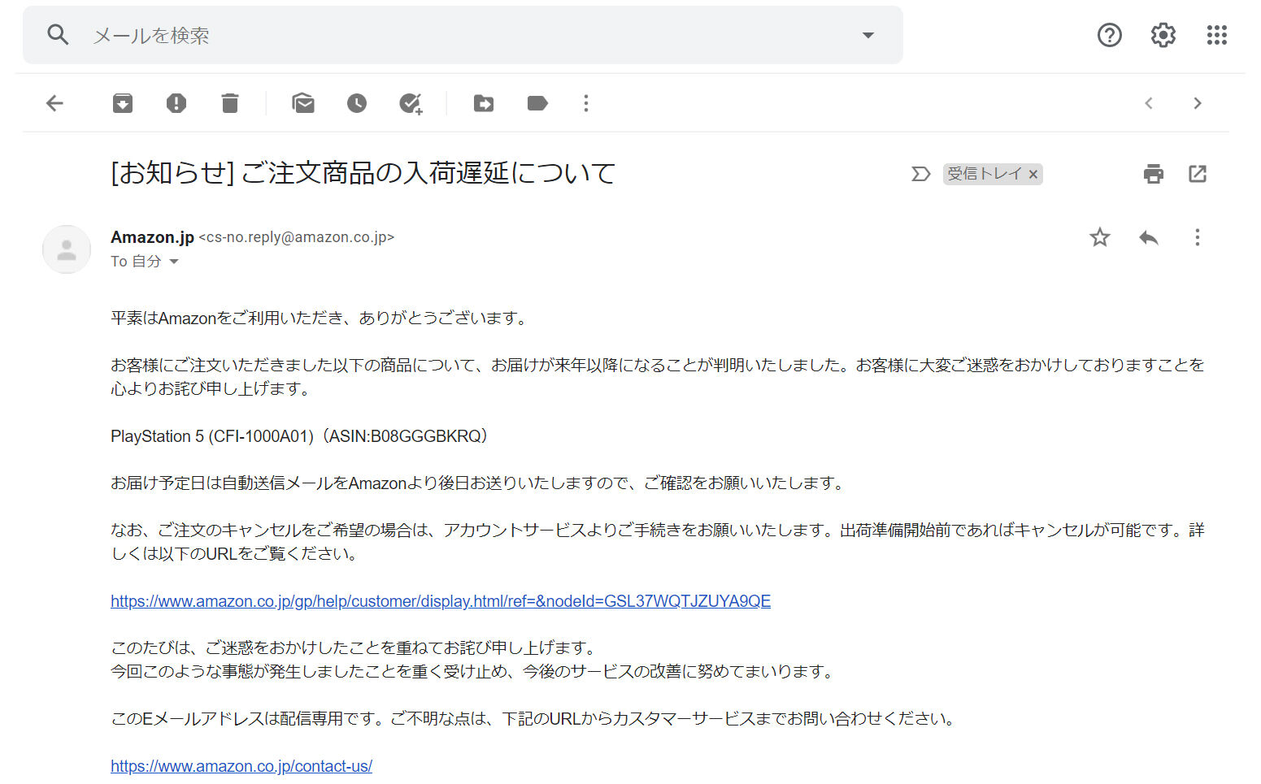This screenshot has width=1261, height=784.
Task: Move email to another folder
Action: point(484,103)
